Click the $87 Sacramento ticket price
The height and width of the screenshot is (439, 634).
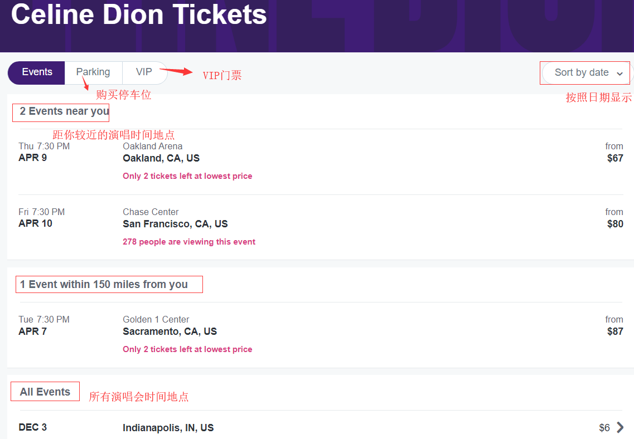[615, 331]
